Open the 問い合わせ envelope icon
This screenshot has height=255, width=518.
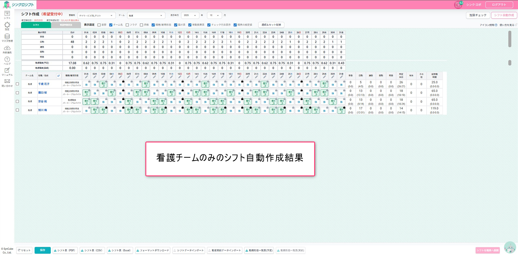(7, 81)
